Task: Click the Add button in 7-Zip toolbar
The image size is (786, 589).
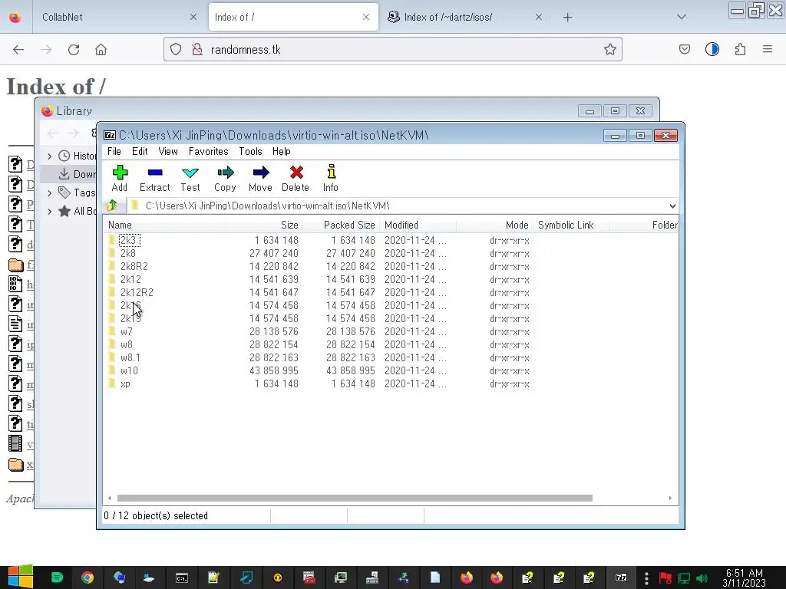Action: click(119, 178)
